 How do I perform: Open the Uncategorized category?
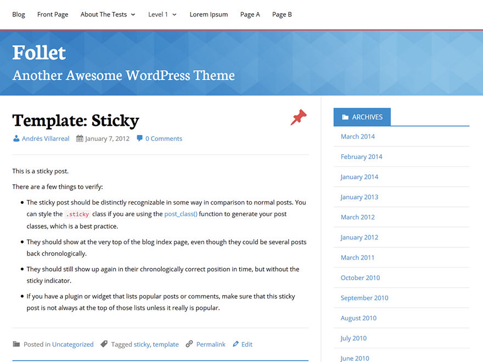click(x=72, y=344)
